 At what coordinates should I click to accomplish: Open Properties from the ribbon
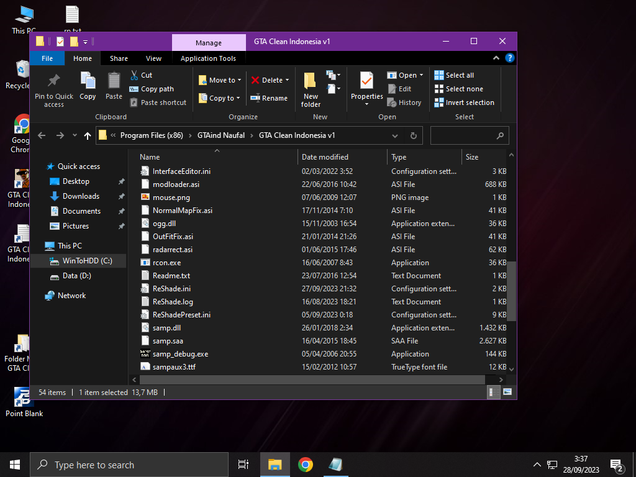366,89
